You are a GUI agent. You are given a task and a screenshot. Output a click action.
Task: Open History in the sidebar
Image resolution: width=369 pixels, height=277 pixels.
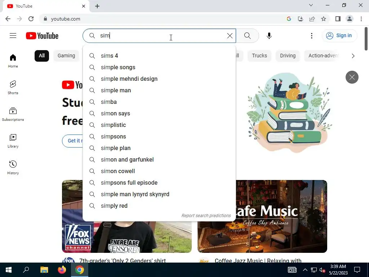[13, 167]
